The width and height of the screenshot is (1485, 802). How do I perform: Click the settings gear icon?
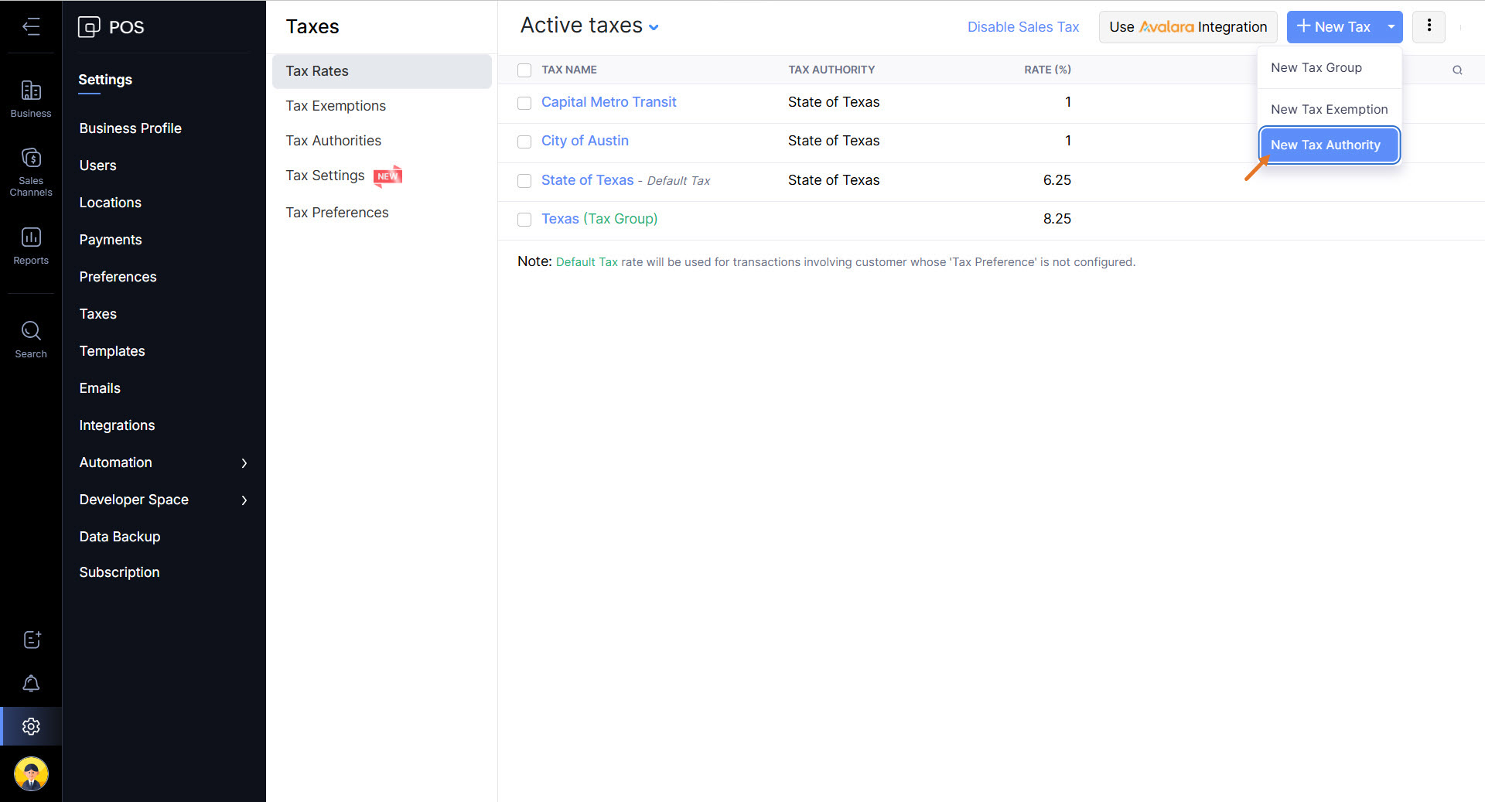[x=31, y=727]
